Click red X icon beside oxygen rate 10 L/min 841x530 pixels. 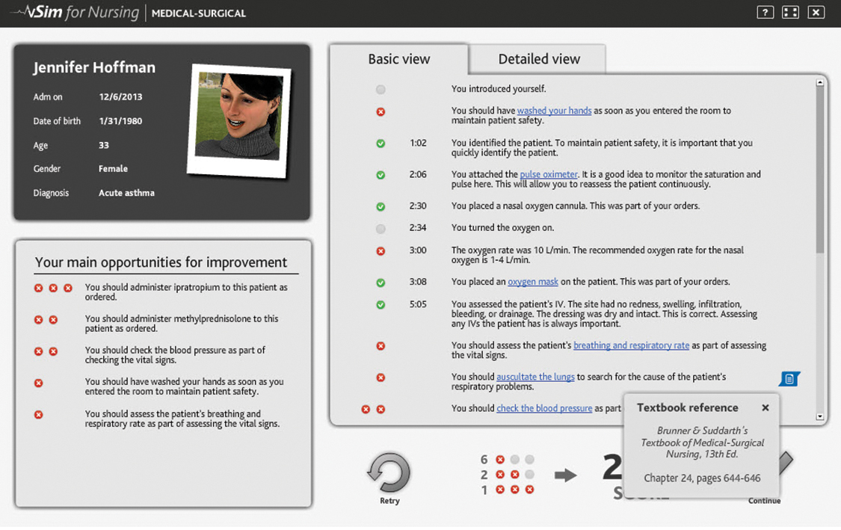381,251
